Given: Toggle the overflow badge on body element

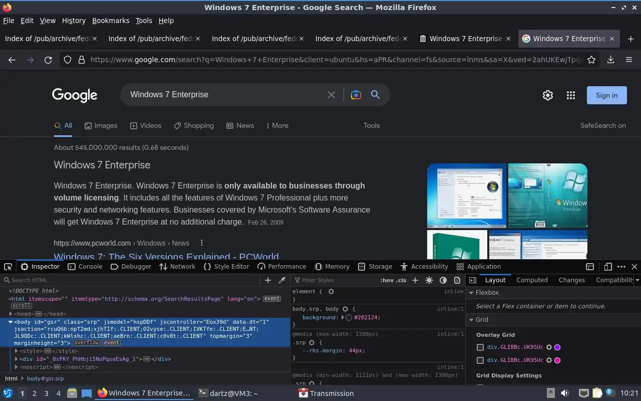Looking at the screenshot, I should coord(87,343).
